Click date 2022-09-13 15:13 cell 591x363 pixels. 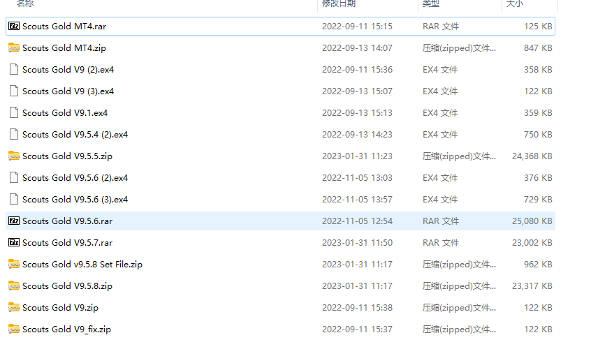pos(357,113)
